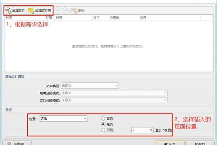
Task: Click the 目标 section label
Action: click(9, 110)
